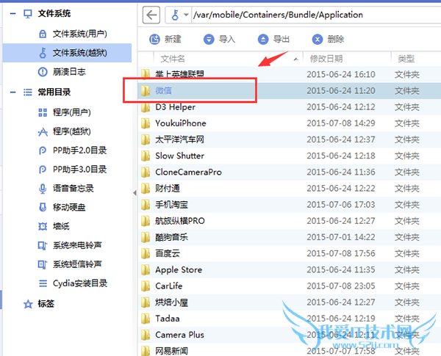Select the 手机淘宝 folder
Image resolution: width=441 pixels, height=356 pixels.
pyautogui.click(x=290, y=205)
